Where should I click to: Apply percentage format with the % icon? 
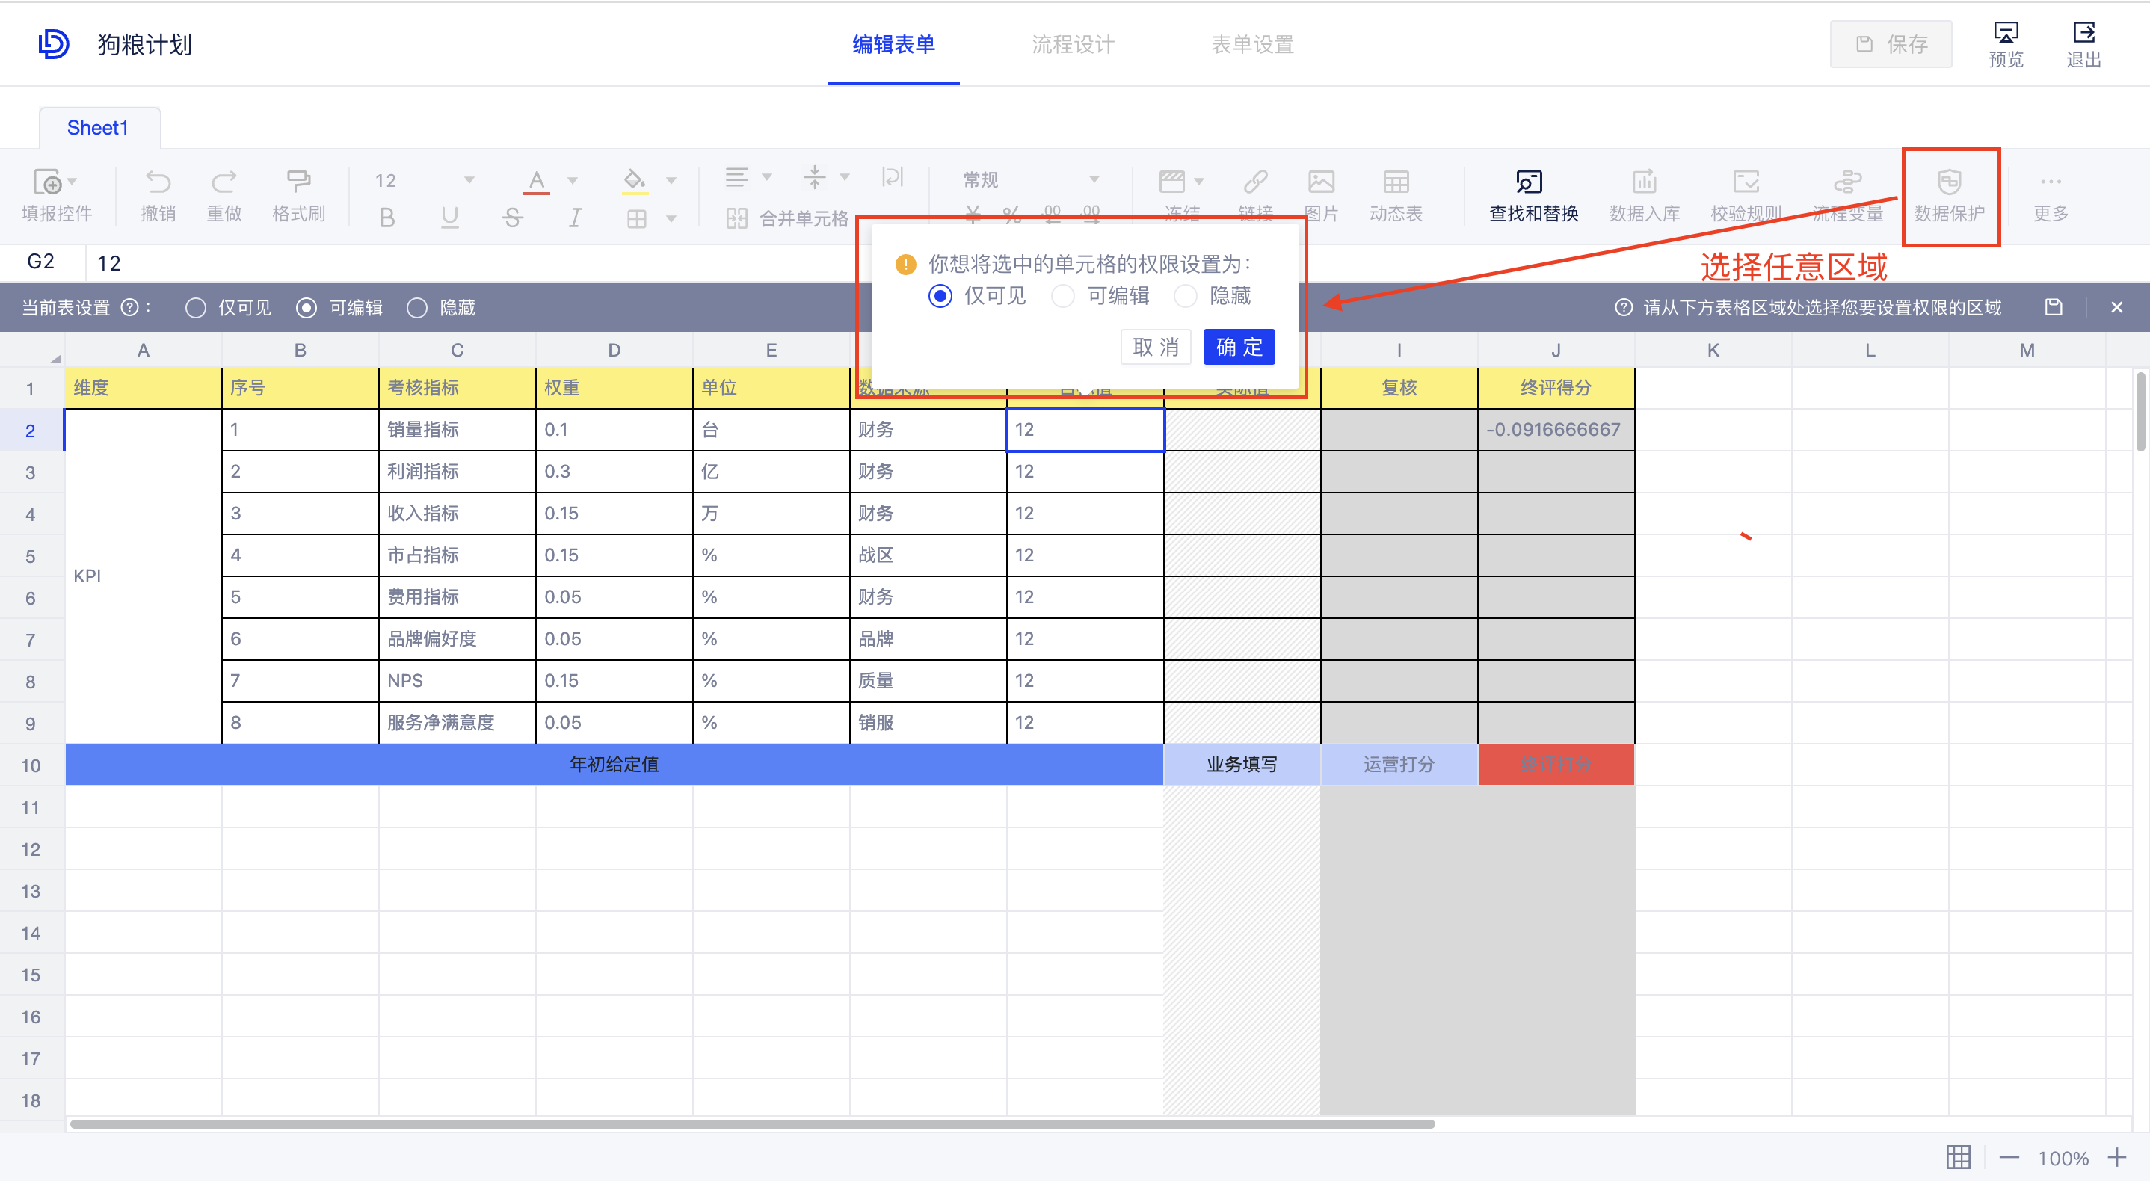1012,215
